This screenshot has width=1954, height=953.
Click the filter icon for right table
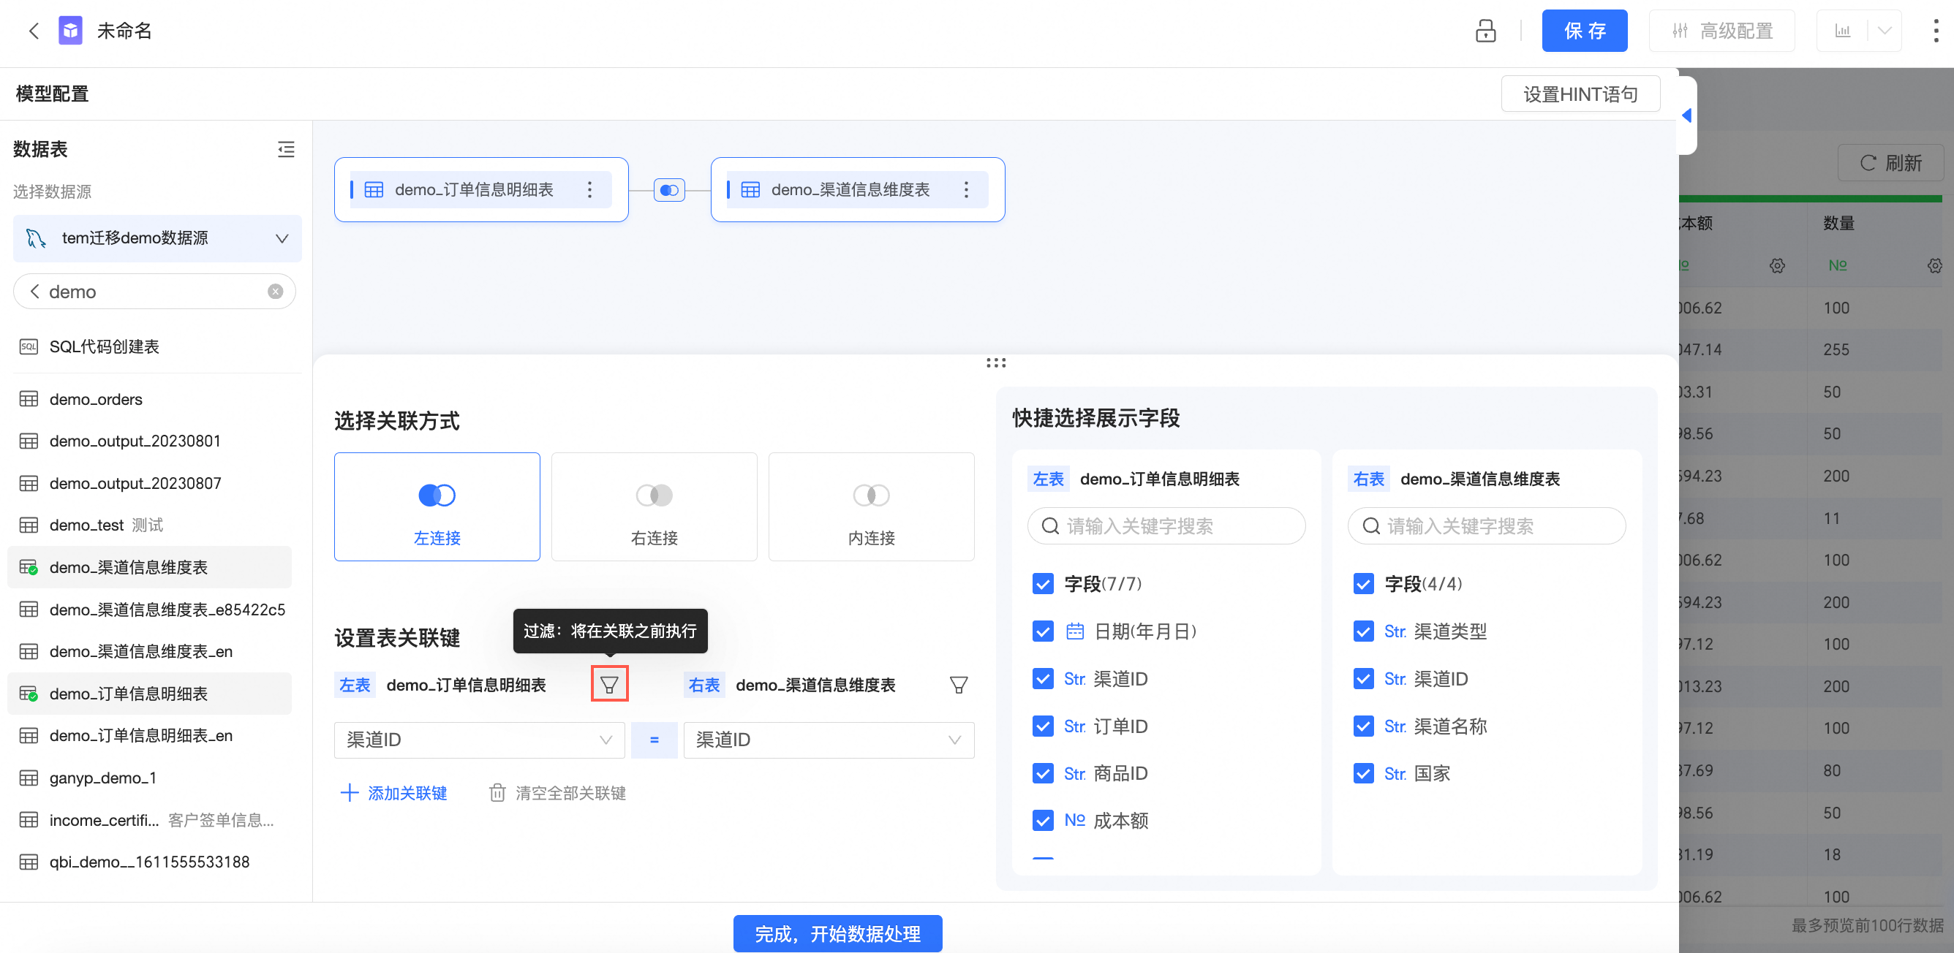point(958,685)
